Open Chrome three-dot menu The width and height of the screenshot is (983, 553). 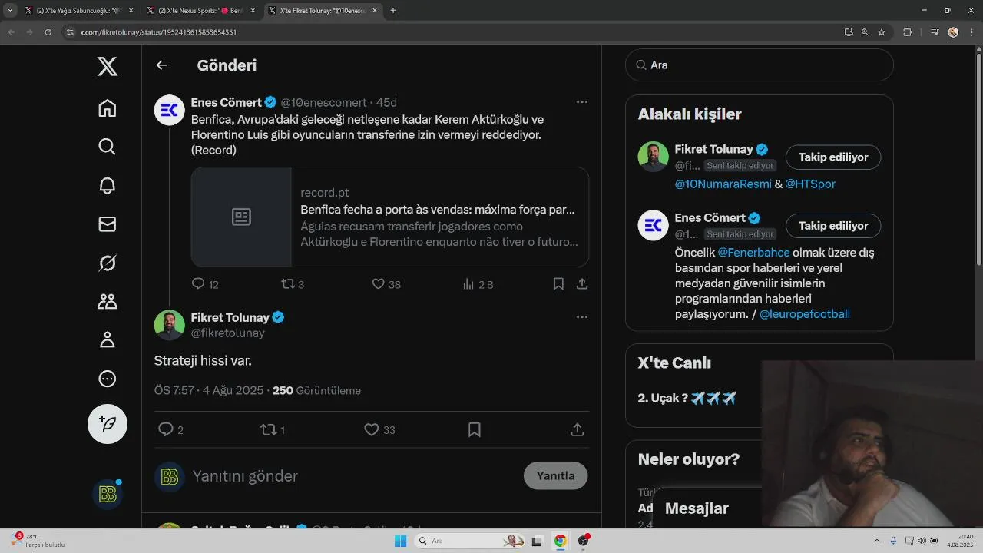pos(972,32)
